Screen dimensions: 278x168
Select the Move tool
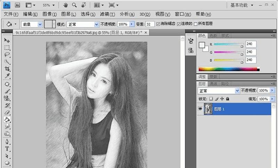(x=7, y=40)
